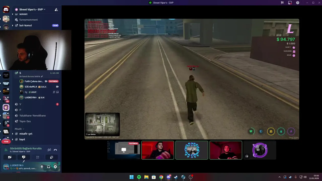Open the server icon with 7 badge

coord(6,123)
